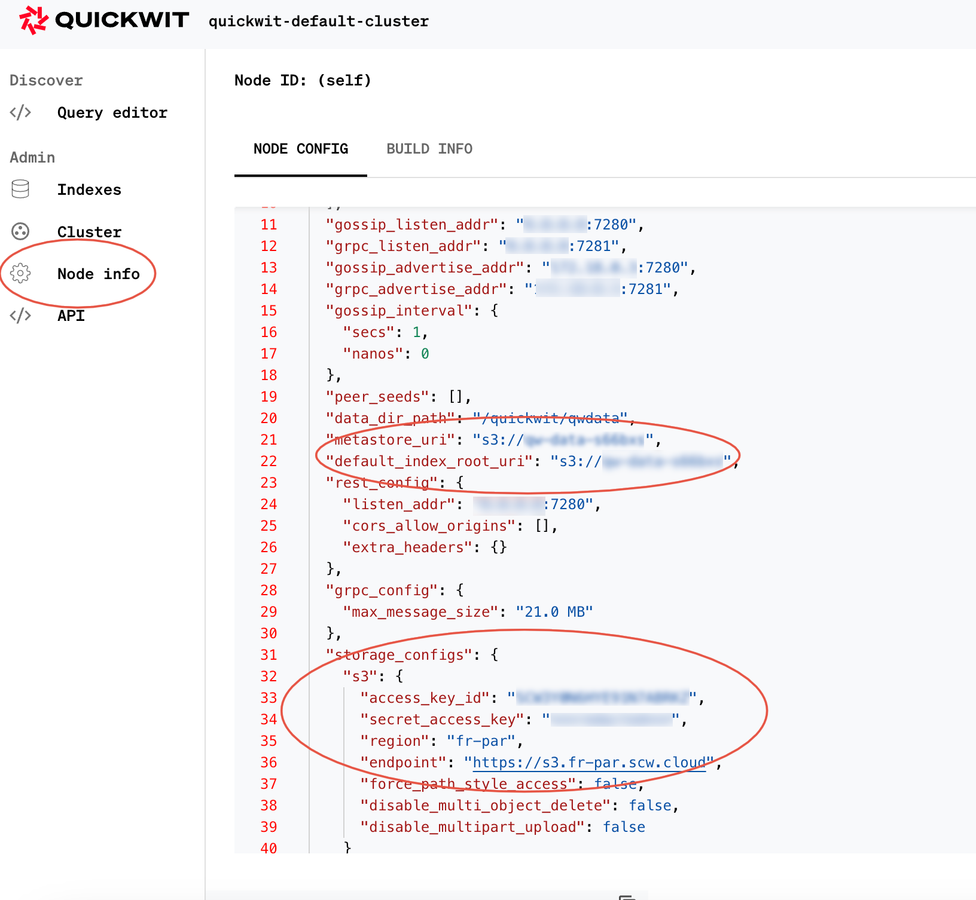Click the API code brackets icon

click(x=20, y=316)
